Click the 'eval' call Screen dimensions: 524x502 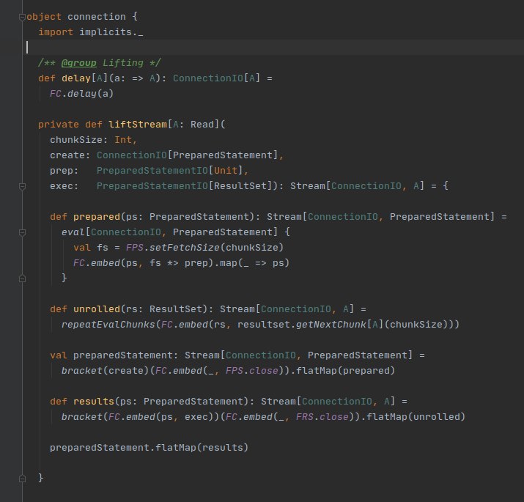point(73,232)
